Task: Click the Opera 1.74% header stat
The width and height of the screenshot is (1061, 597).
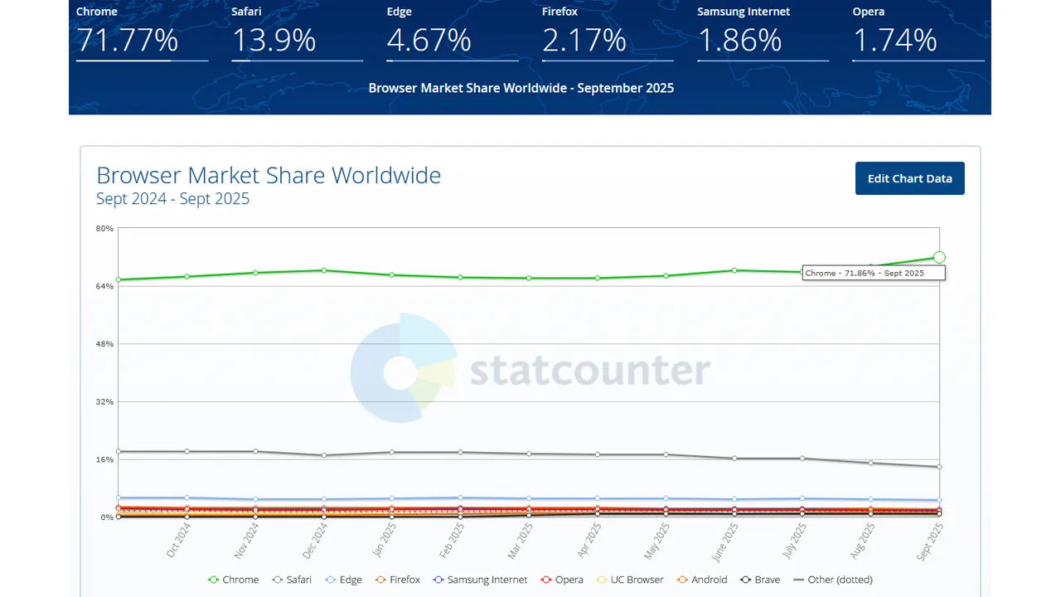Action: click(x=894, y=40)
